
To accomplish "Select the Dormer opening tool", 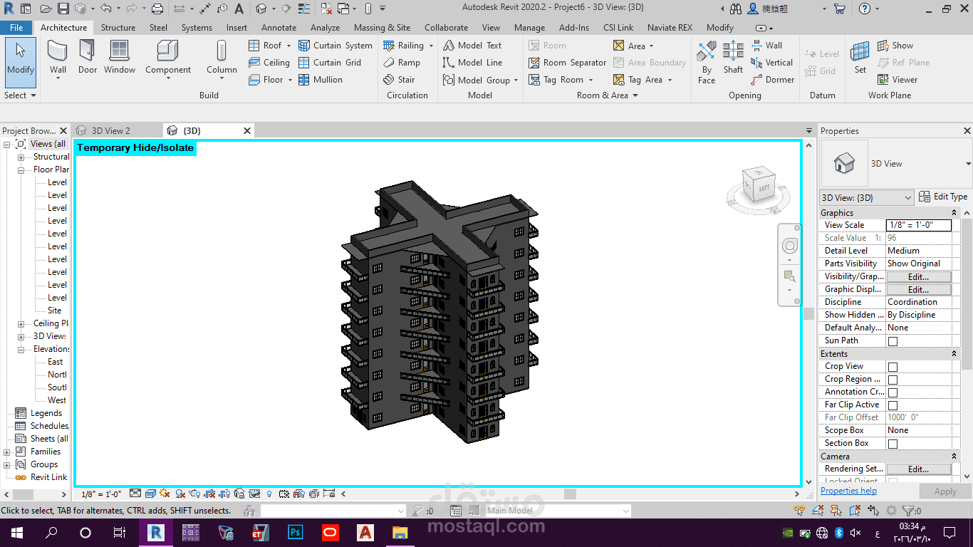I will 773,80.
